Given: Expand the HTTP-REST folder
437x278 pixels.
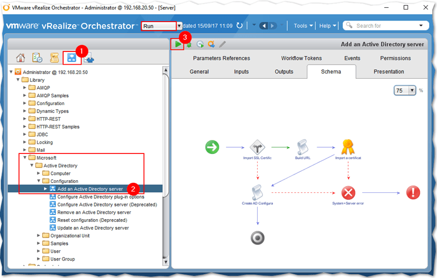Looking at the screenshot, I should (x=25, y=119).
